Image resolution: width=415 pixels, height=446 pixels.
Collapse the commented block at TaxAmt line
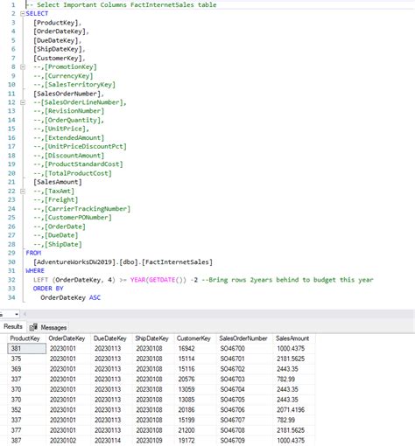click(x=23, y=192)
